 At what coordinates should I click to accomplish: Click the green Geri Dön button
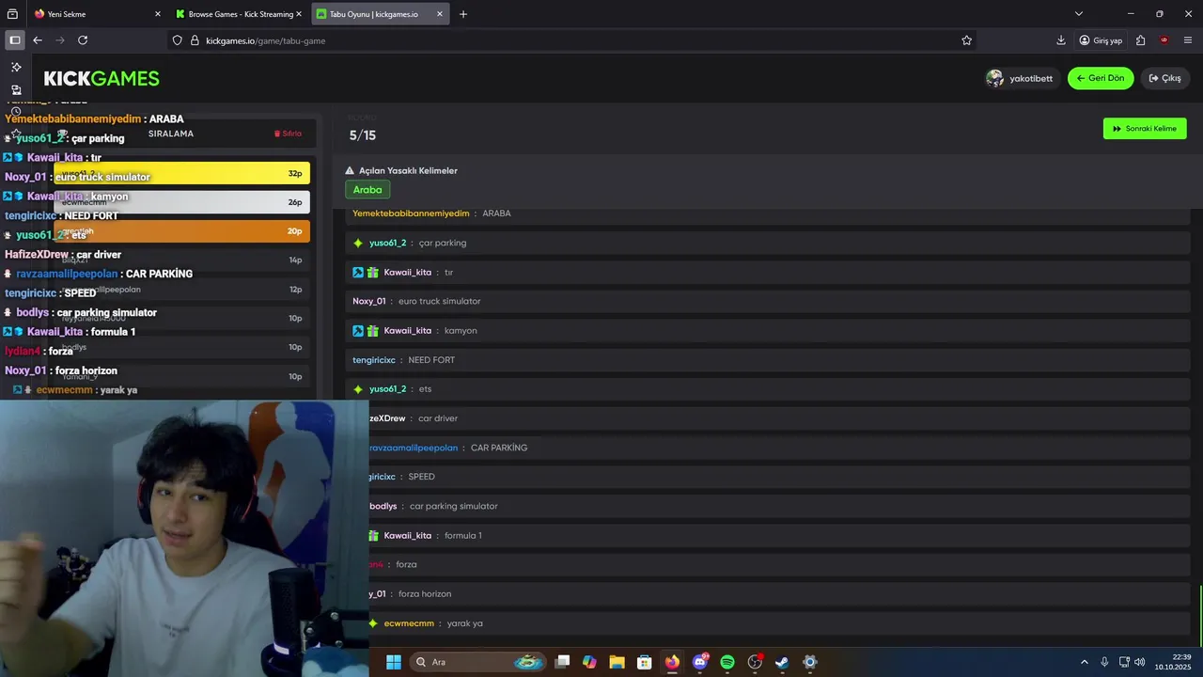[1101, 78]
